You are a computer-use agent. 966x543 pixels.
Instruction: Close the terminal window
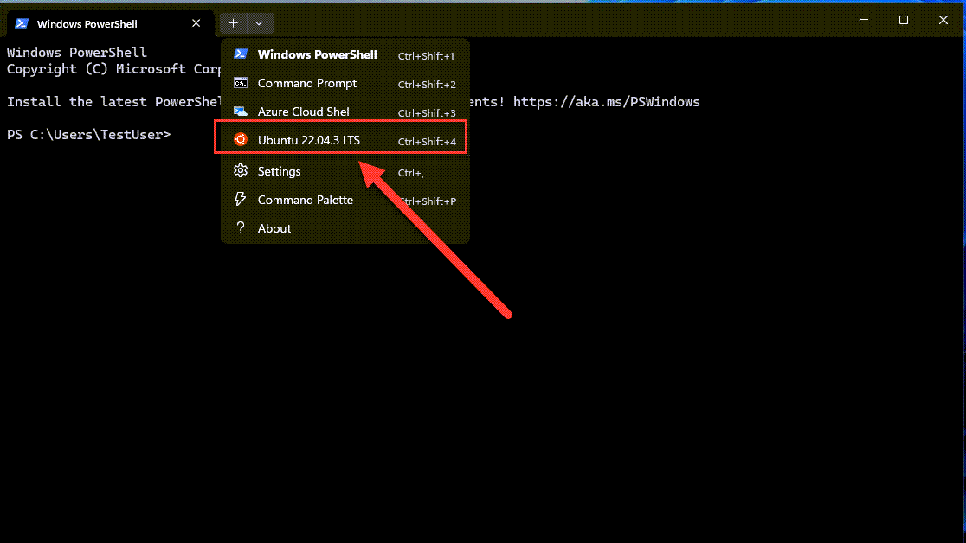[x=943, y=20]
